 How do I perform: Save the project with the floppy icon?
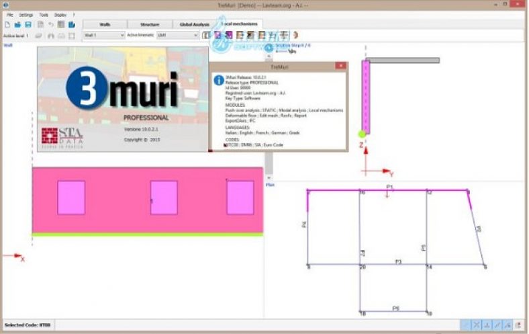[x=28, y=25]
